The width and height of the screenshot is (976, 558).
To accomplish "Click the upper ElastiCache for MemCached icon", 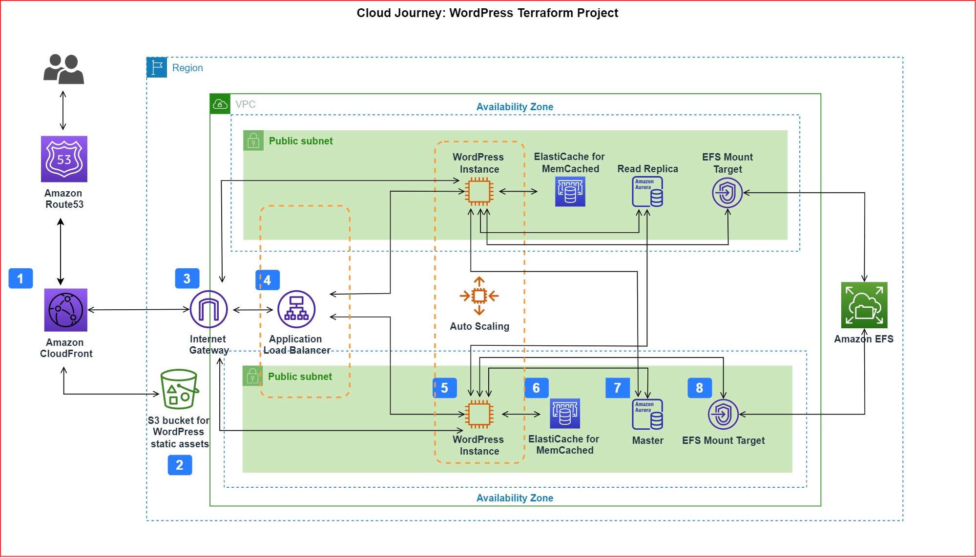I will [x=570, y=191].
